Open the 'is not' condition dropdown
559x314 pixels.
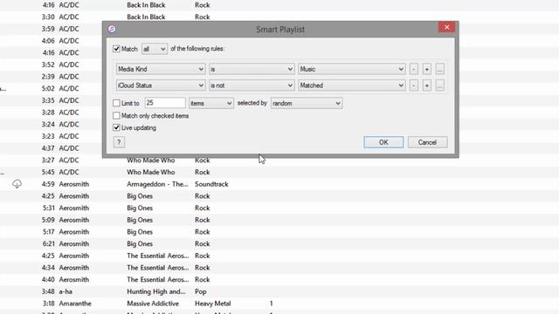[x=252, y=85]
